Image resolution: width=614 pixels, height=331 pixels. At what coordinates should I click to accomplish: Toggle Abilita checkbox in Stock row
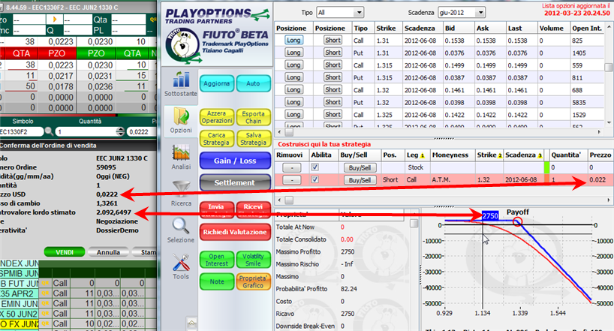point(315,167)
